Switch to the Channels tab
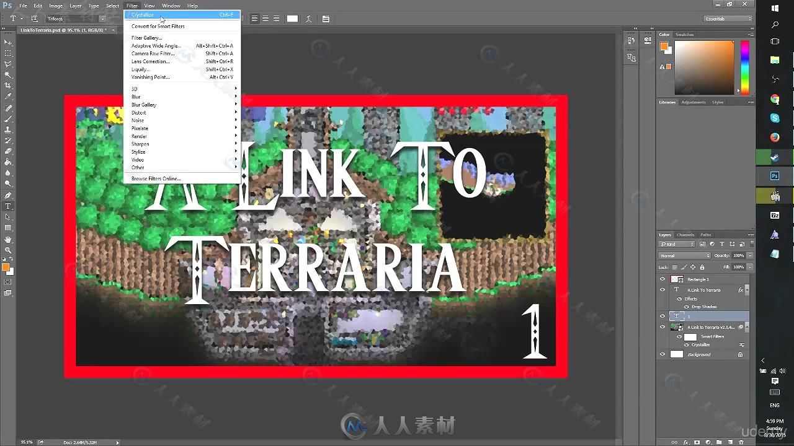 tap(685, 235)
